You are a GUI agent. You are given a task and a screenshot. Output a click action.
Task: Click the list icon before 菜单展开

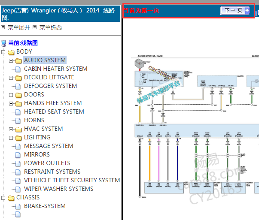(3, 27)
